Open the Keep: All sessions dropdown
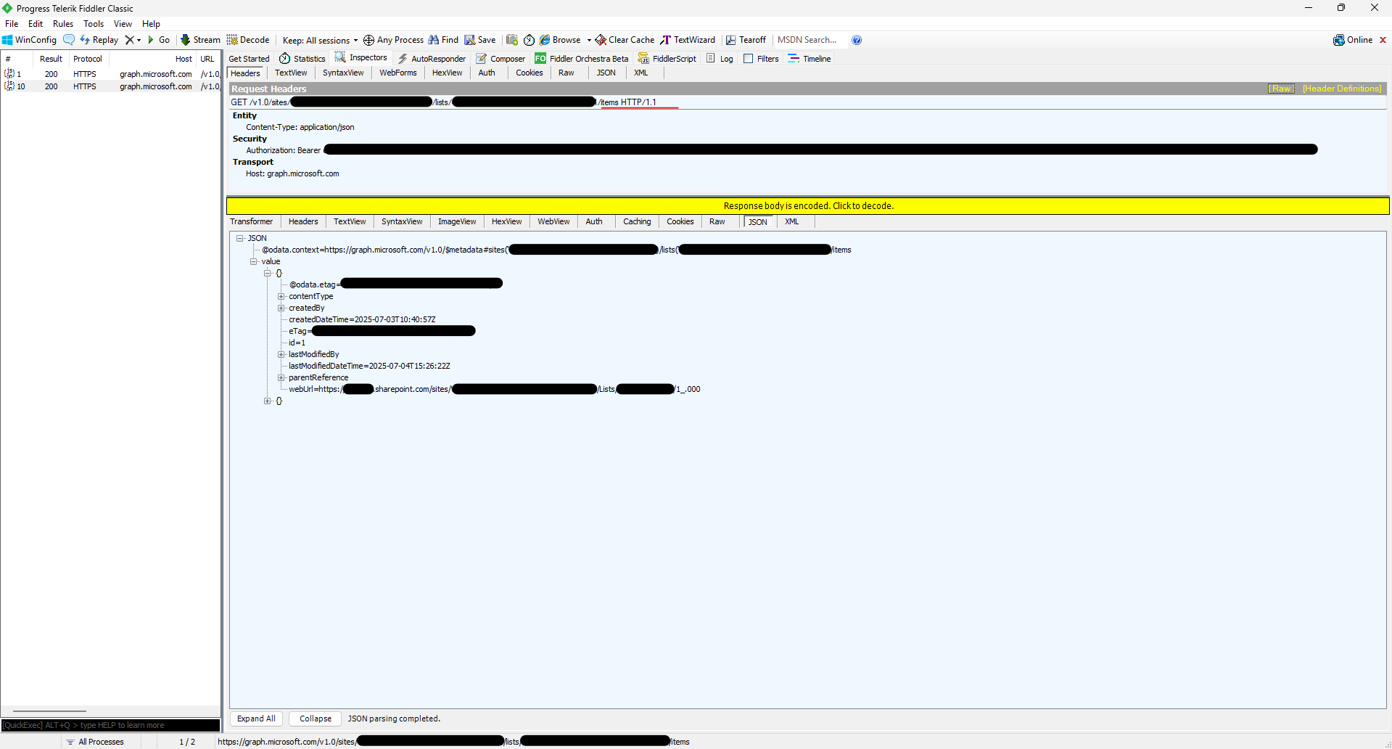Image resolution: width=1392 pixels, height=749 pixels. [x=318, y=40]
